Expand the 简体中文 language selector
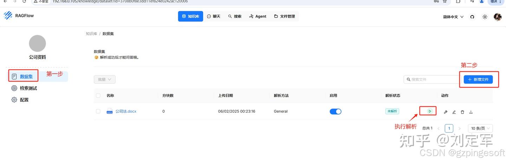This screenshot has height=161, width=506. (x=453, y=17)
